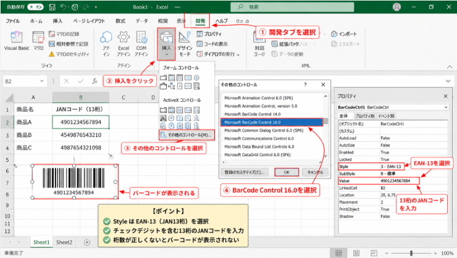Image resolution: width=457 pixels, height=258 pixels.
Task: Select cell B3 with 4549876543210
Action: tap(81, 135)
